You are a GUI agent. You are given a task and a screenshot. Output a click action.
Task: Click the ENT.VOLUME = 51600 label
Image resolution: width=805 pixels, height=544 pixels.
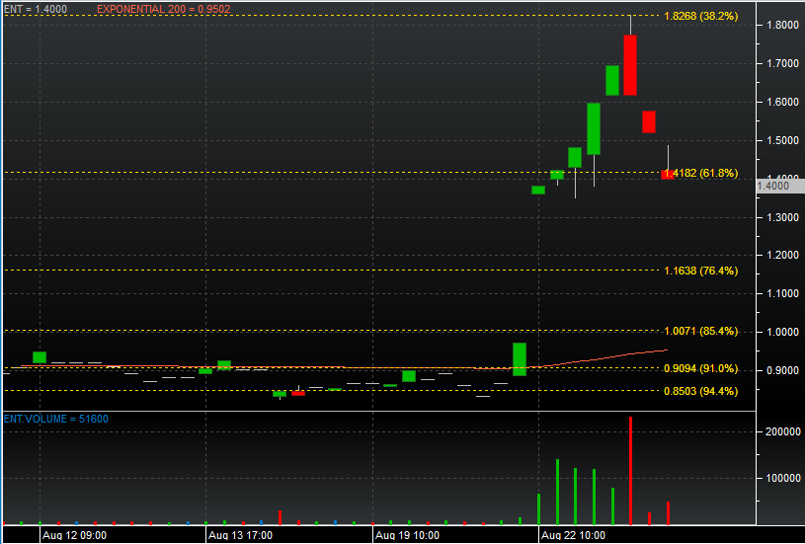tap(56, 419)
